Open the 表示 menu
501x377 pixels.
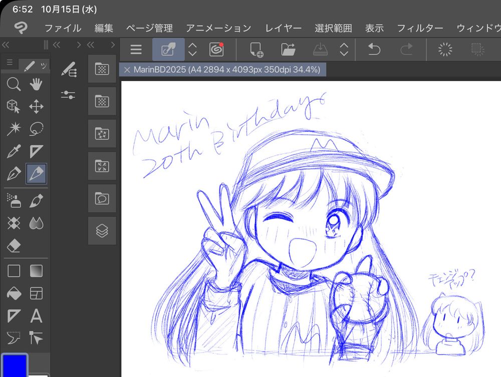[x=374, y=28]
